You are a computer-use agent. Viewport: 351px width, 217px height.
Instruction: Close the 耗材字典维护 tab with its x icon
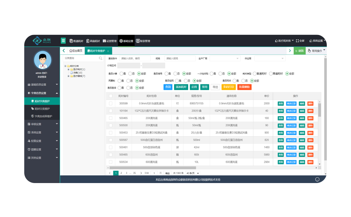pyautogui.click(x=108, y=51)
